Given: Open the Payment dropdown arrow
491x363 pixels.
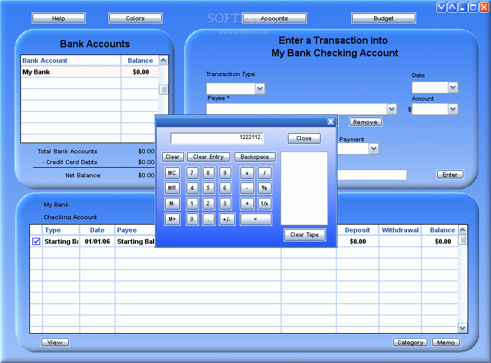Looking at the screenshot, I should point(373,149).
